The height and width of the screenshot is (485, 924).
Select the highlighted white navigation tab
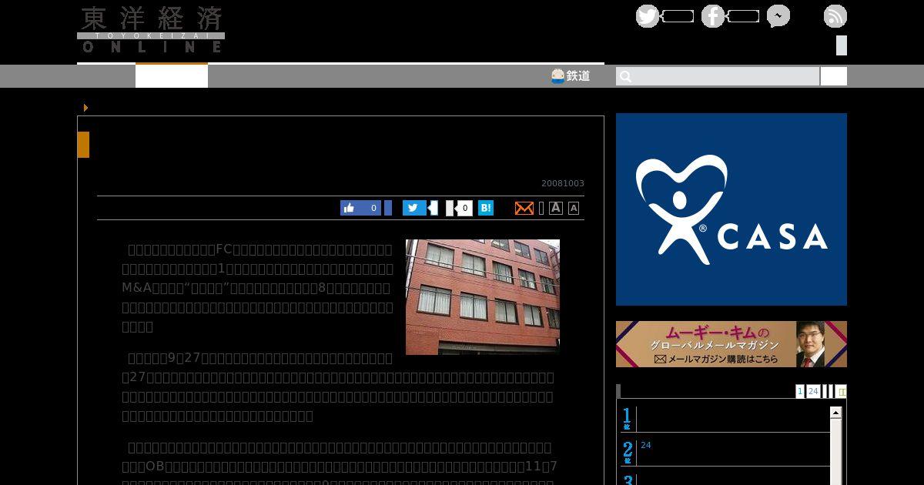pyautogui.click(x=172, y=75)
